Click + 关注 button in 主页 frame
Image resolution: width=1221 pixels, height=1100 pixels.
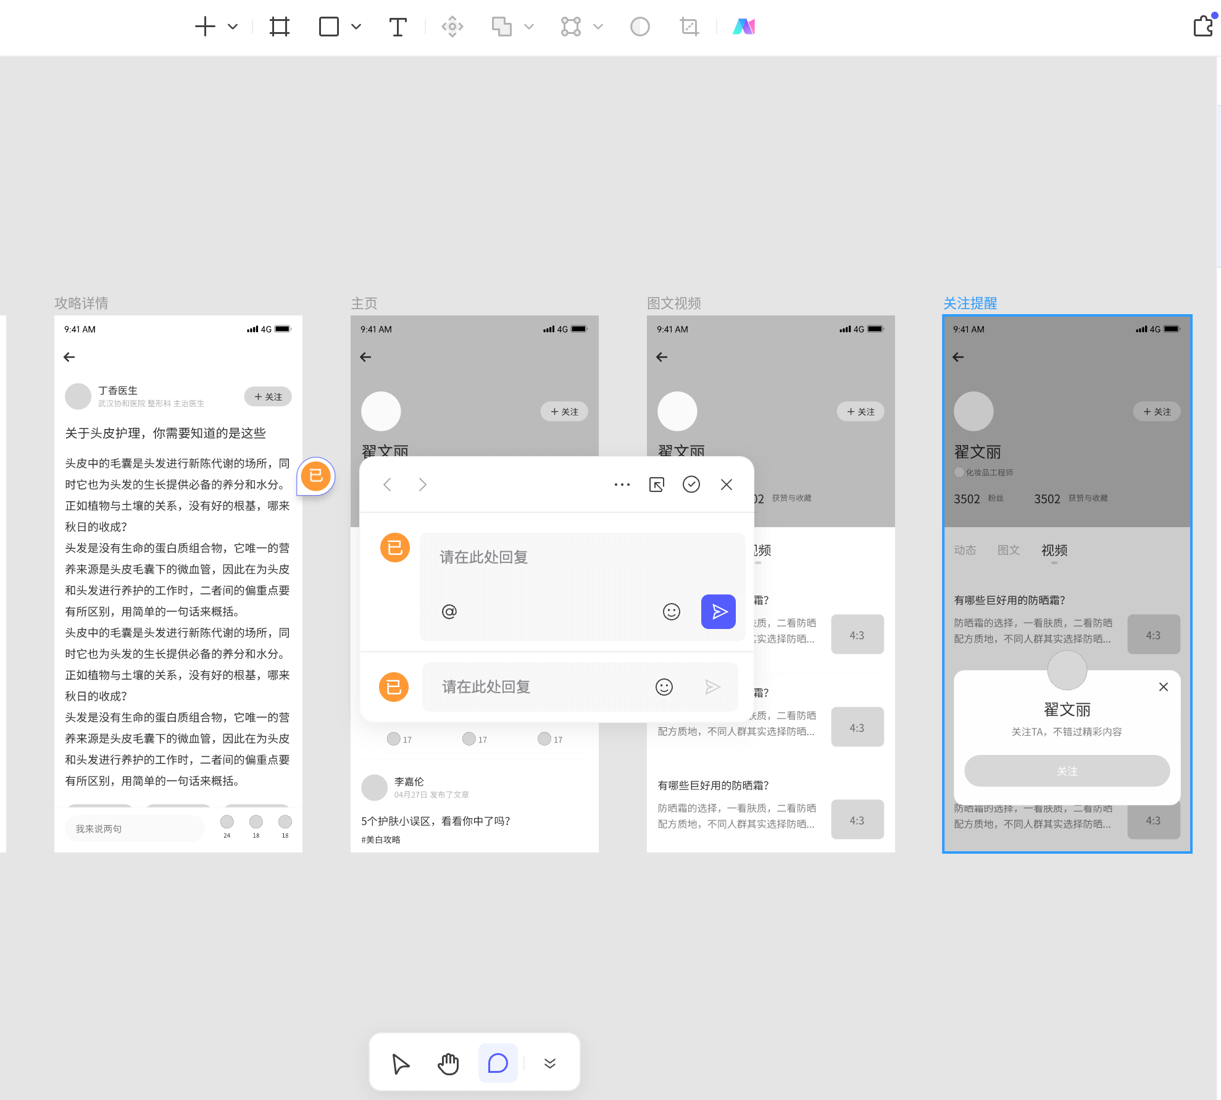point(564,411)
